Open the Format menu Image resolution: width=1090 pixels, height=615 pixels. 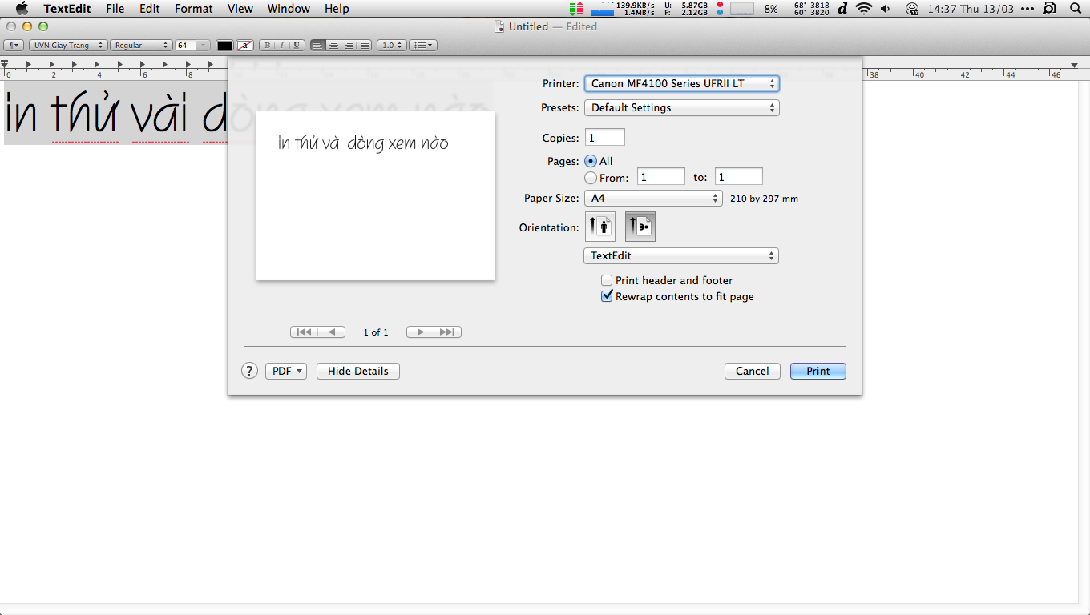pos(194,9)
